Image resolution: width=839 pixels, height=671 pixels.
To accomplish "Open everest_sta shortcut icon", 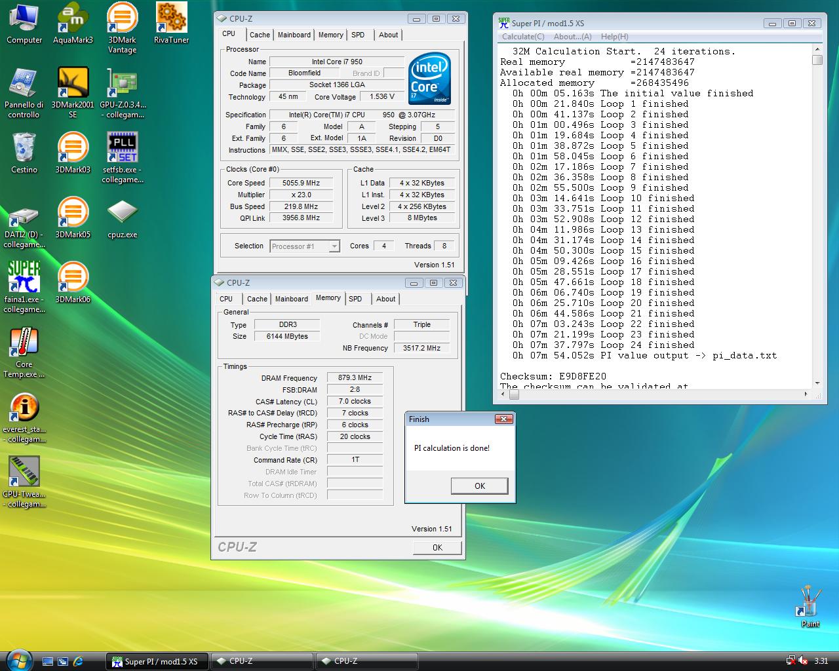I will point(24,417).
